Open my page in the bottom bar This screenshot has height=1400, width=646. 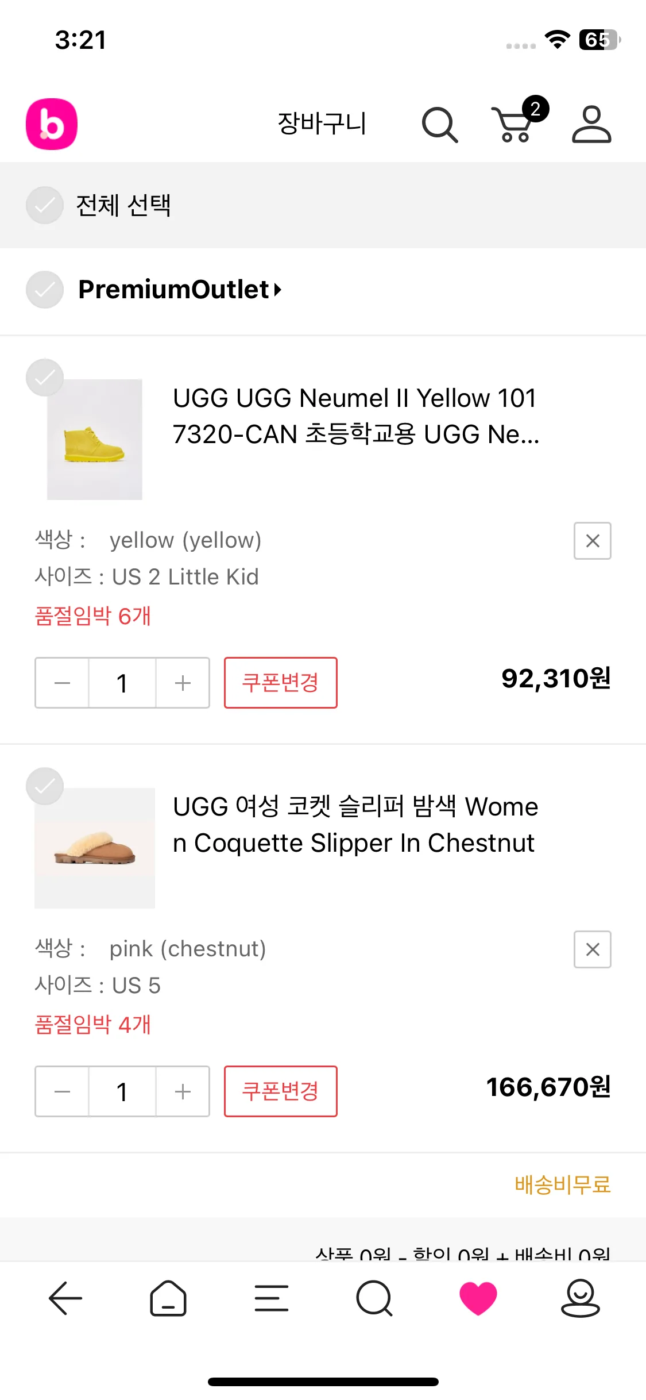pos(580,1298)
